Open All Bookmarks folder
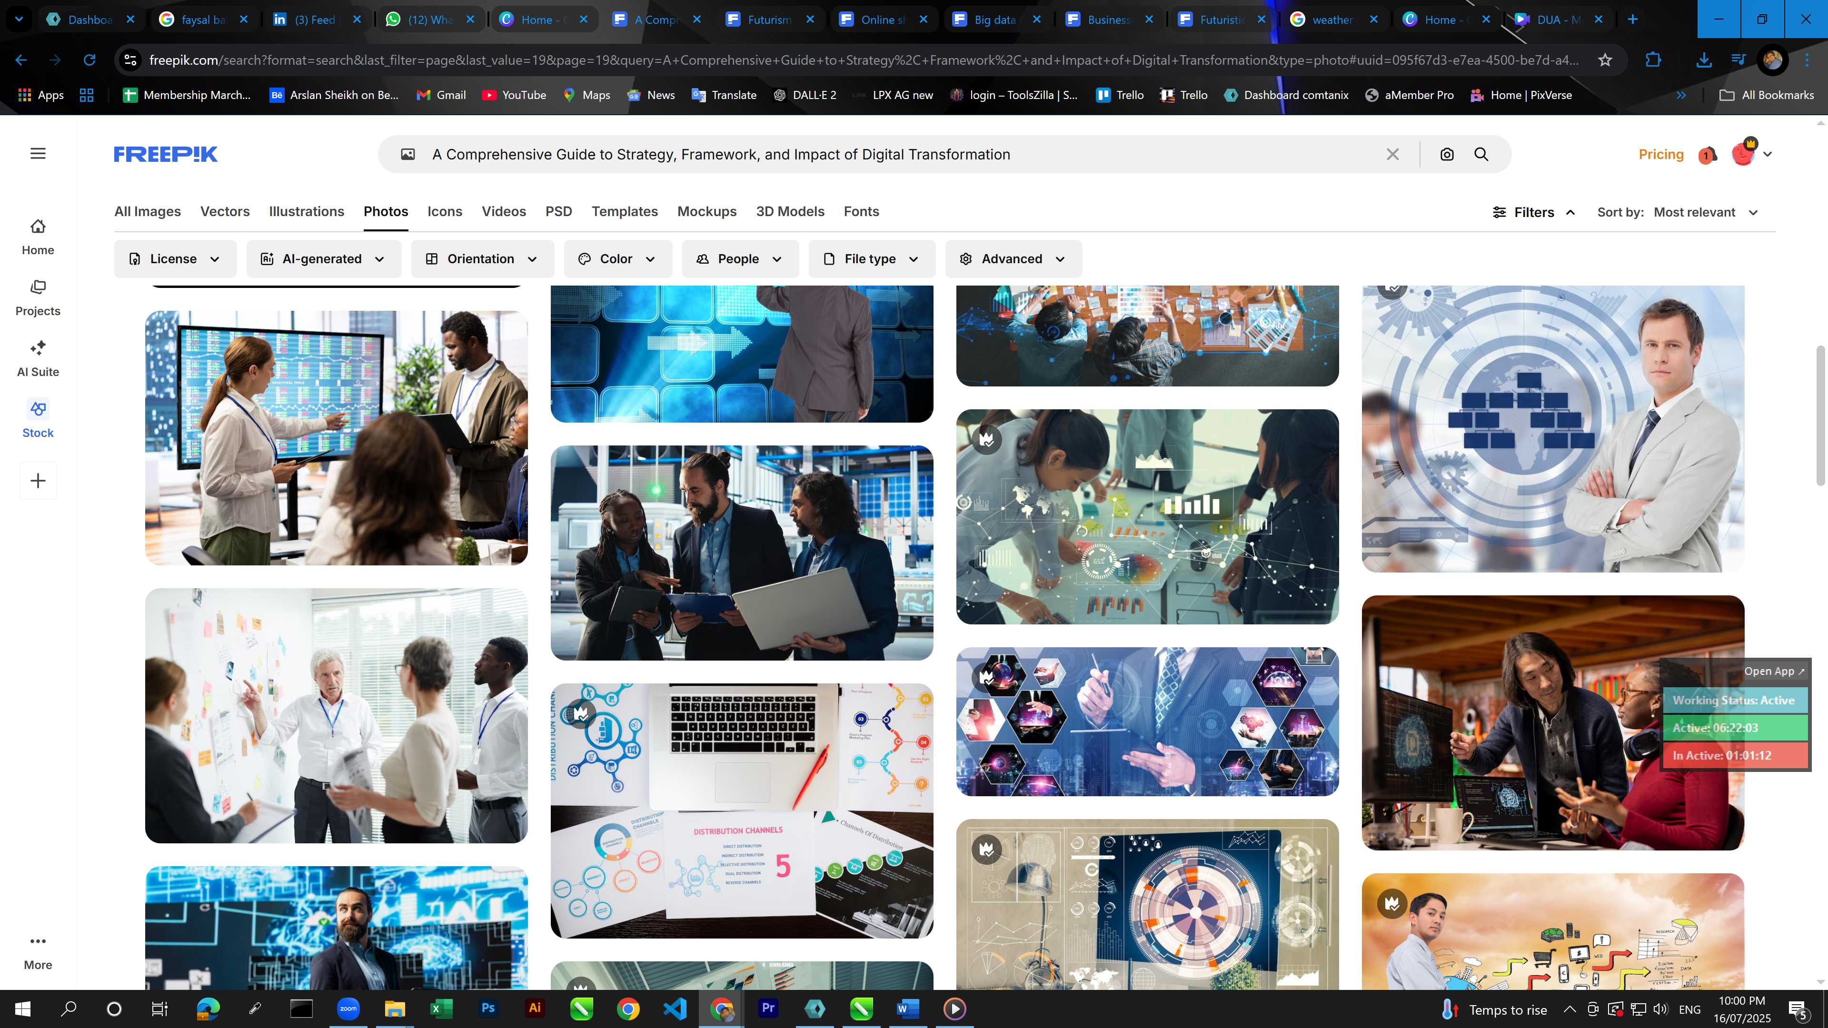This screenshot has width=1828, height=1028. (1767, 95)
